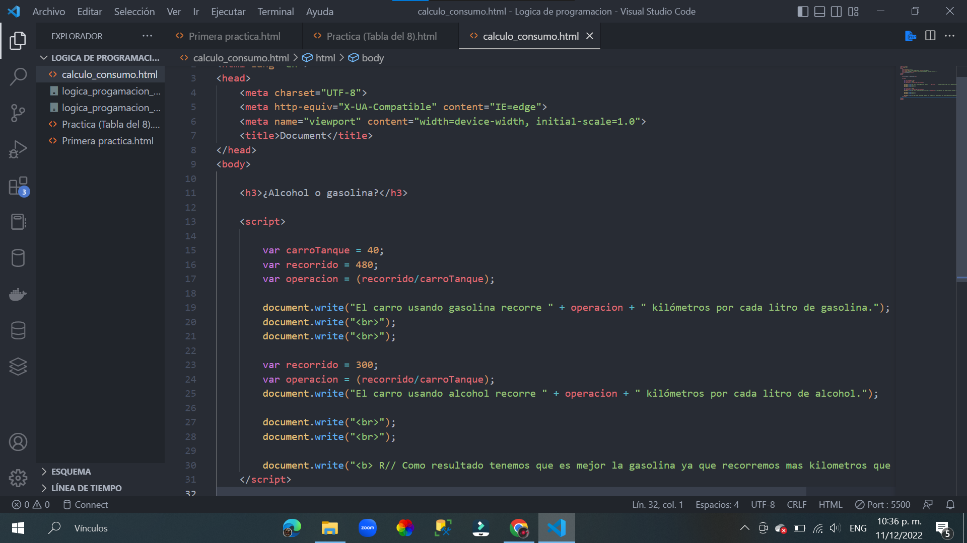Click html breadcrumb dropdown
The width and height of the screenshot is (967, 543).
click(319, 58)
